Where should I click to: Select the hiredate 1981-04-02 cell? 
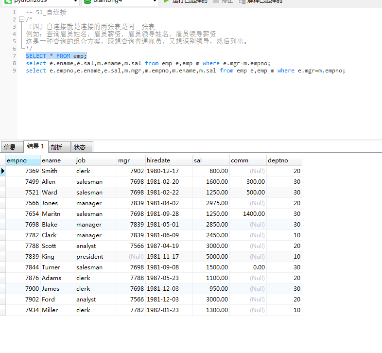coord(169,203)
